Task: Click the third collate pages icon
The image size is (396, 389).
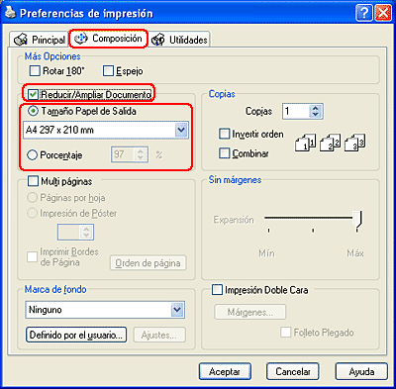Action: [x=354, y=143]
